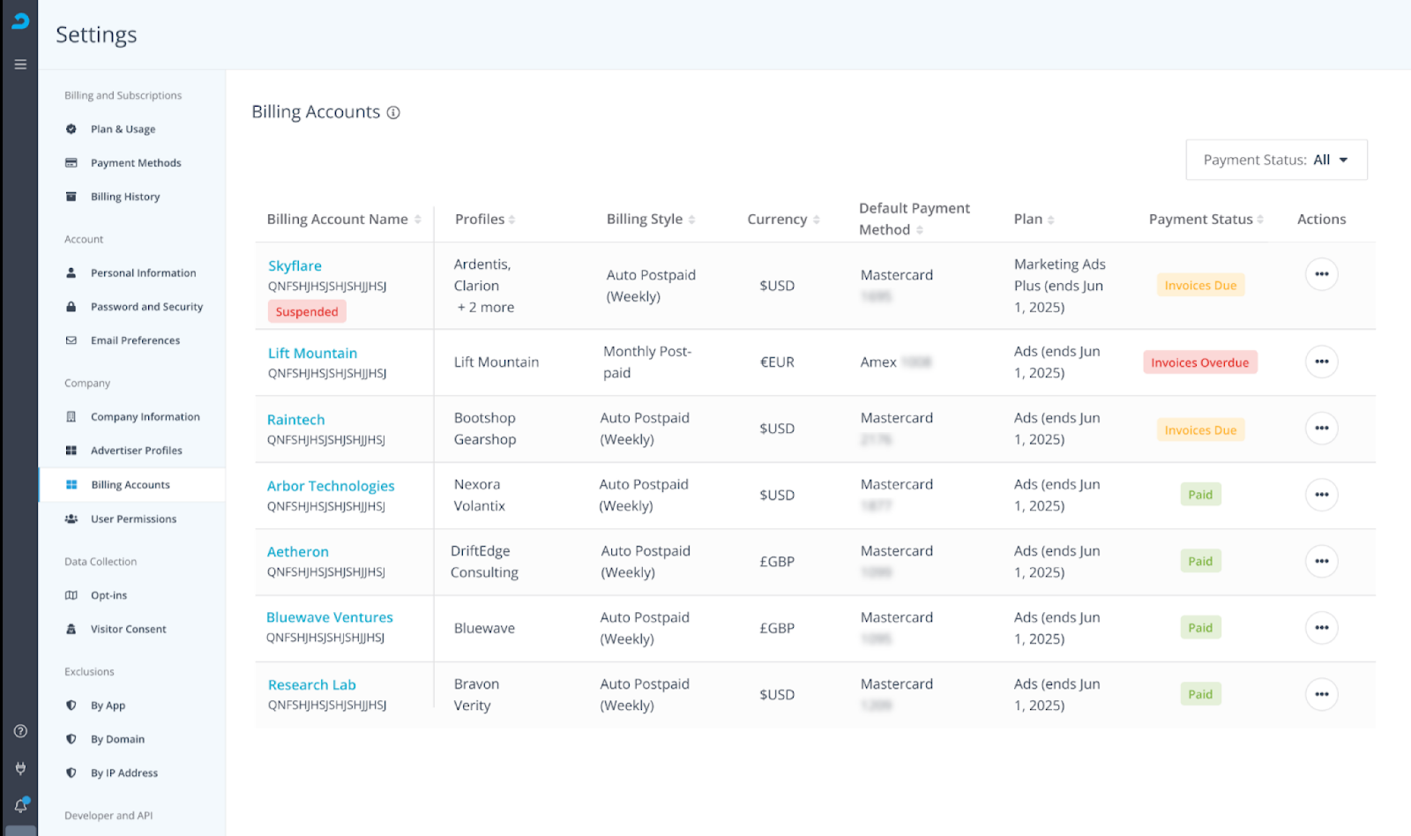Click the Suspended badge under Skyflare
The width and height of the screenshot is (1411, 836).
tap(307, 311)
